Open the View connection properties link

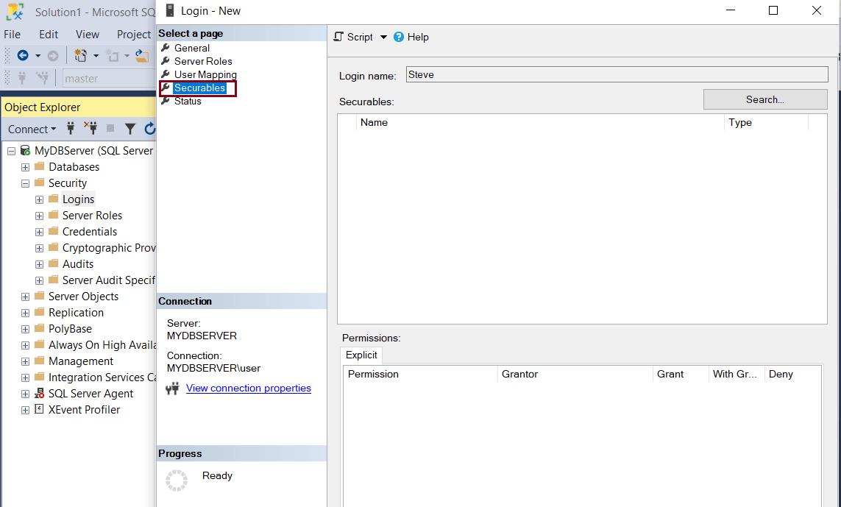(x=248, y=388)
